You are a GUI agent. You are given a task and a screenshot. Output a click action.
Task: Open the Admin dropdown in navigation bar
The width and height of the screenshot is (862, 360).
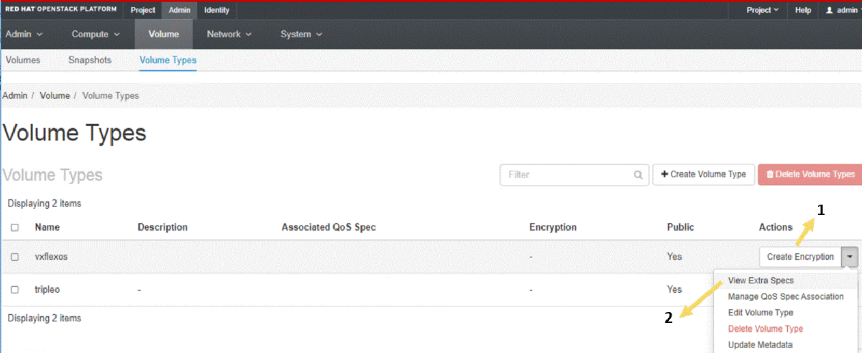(x=24, y=34)
